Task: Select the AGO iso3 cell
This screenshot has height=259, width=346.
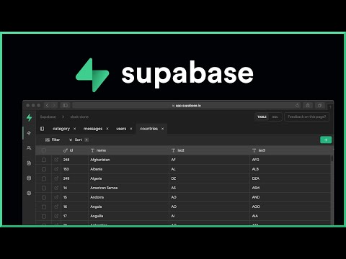Action: (x=290, y=206)
